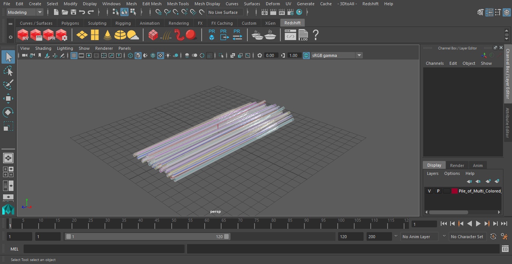
Task: Click the Redshift sun and sky icon
Action: (133, 35)
